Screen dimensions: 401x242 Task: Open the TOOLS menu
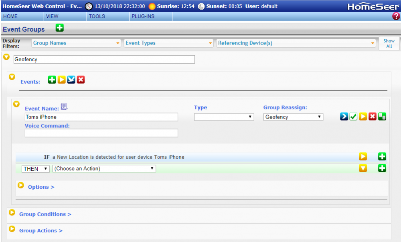point(97,16)
